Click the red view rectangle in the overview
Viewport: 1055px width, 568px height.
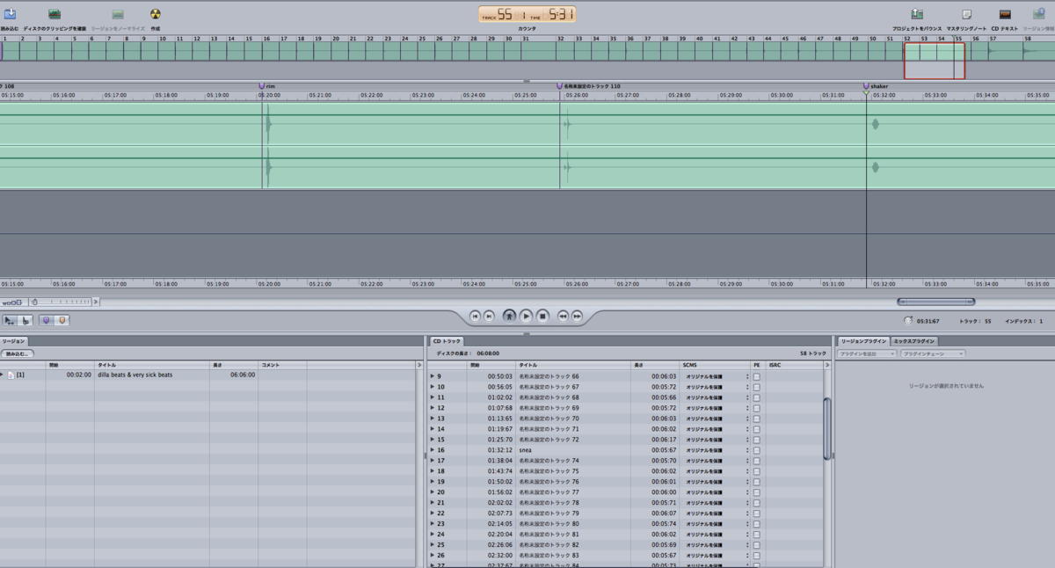pyautogui.click(x=935, y=61)
